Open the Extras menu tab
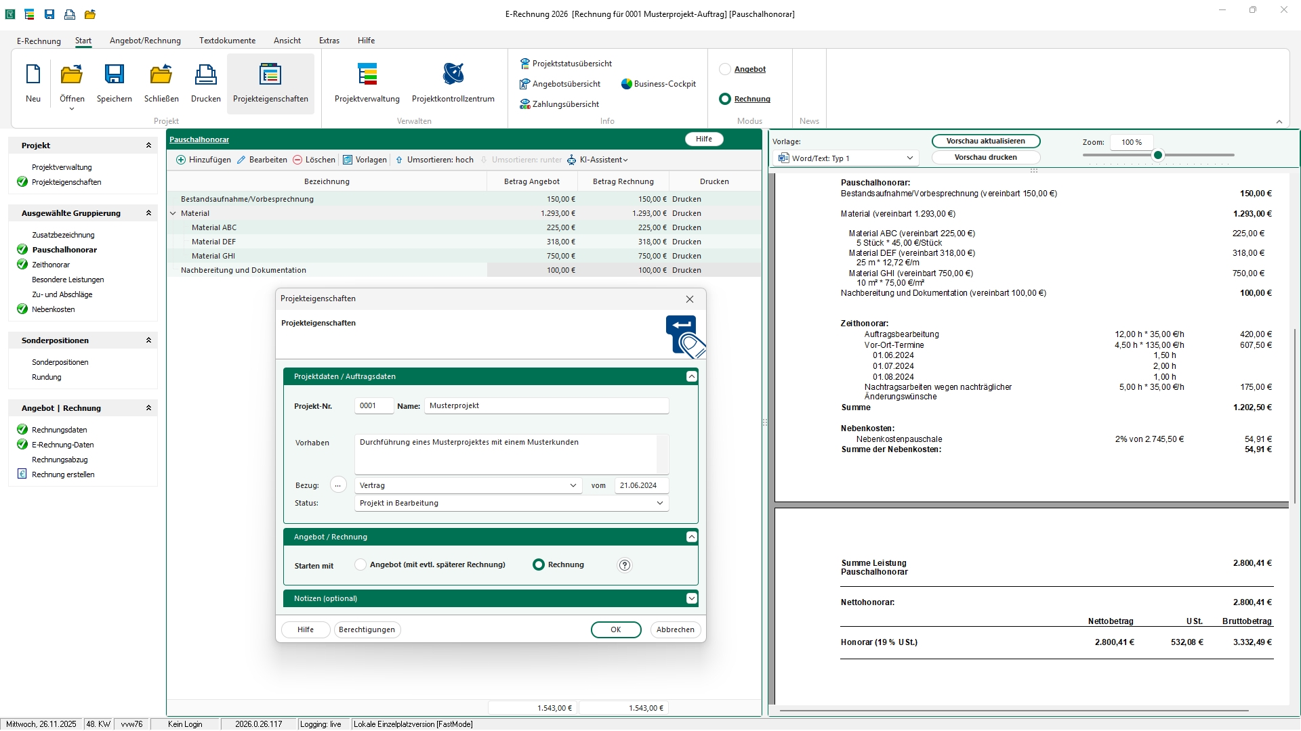 coord(329,41)
